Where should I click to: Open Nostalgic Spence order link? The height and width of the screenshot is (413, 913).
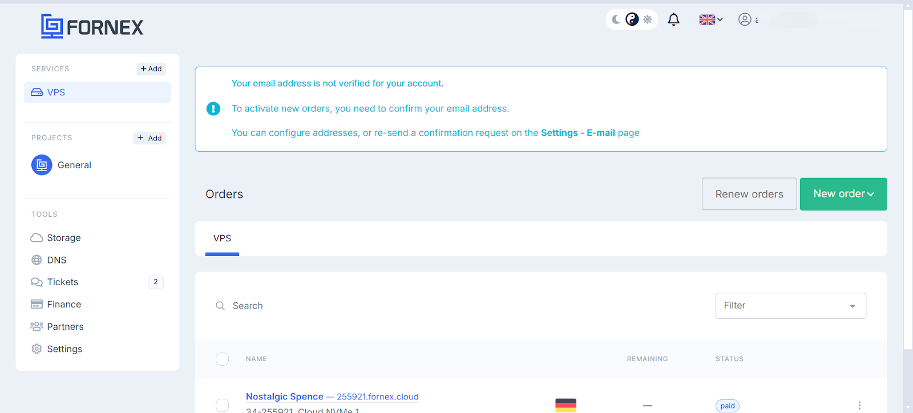point(285,396)
